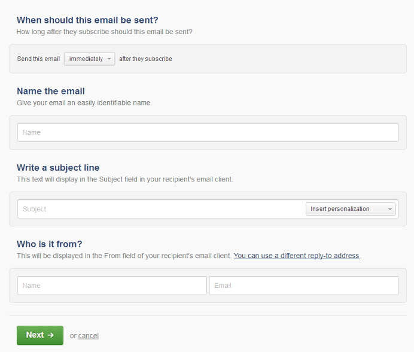Click the 'Who is it from?' heading
This screenshot has width=414, height=352.
(x=50, y=244)
